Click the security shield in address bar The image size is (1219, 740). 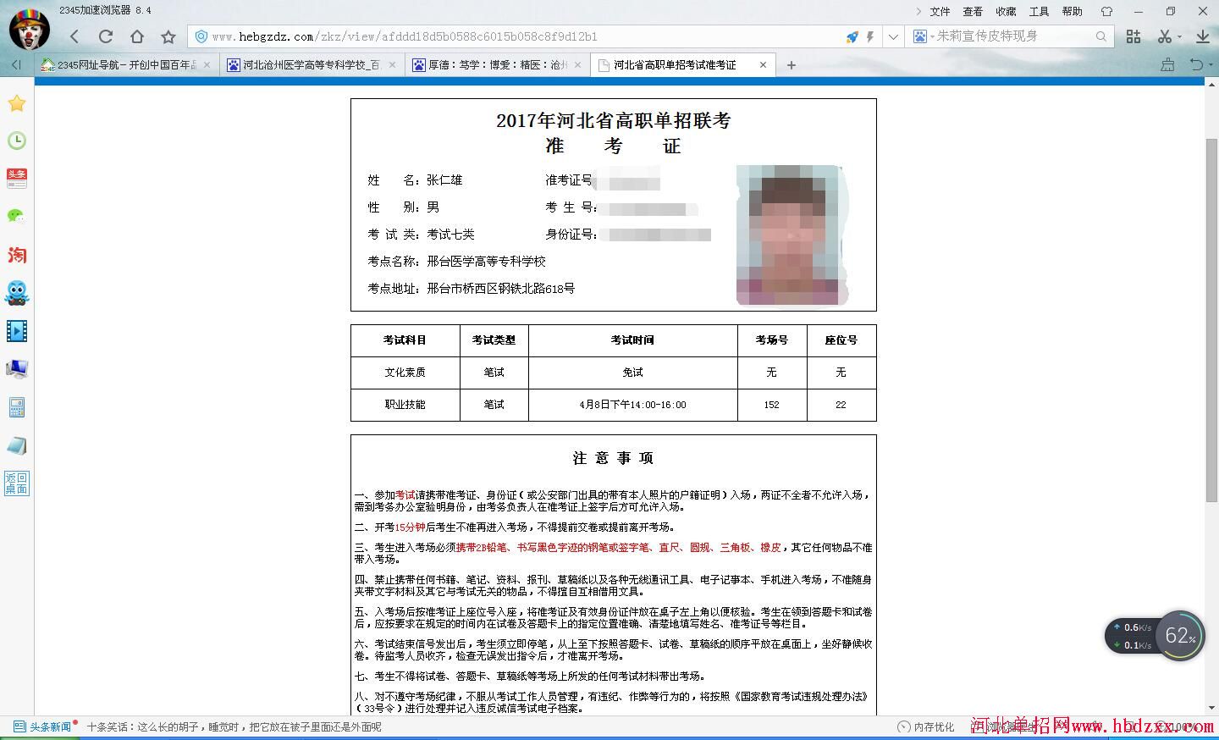pyautogui.click(x=201, y=36)
